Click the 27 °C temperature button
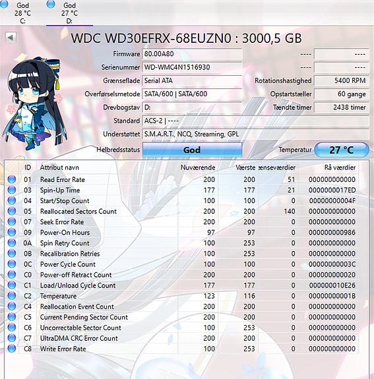374x379 pixels. (x=342, y=150)
